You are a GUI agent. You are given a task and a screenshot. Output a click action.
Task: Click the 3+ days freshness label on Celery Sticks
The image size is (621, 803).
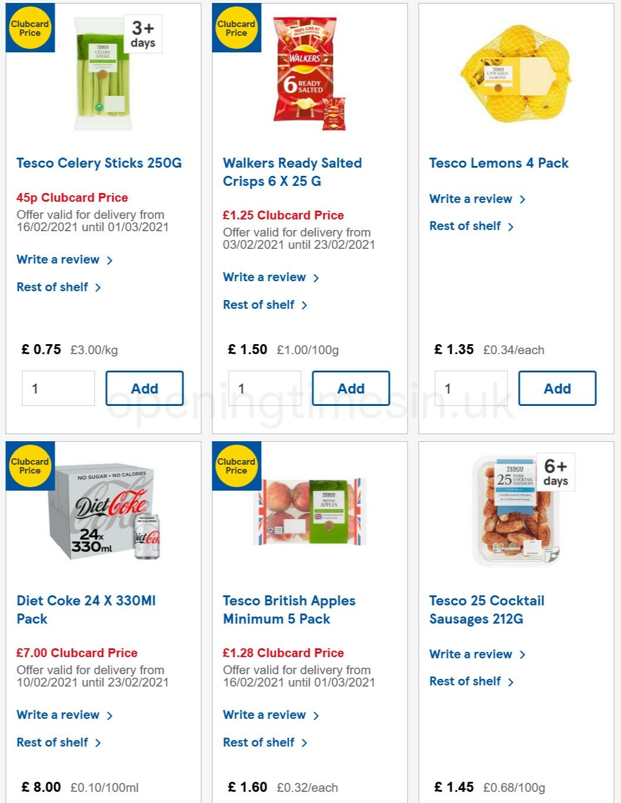point(143,34)
